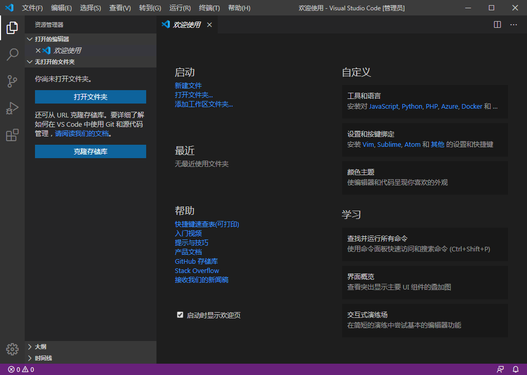Open the Stack Overflow link
Screen dimensions: 527x375
pyautogui.click(x=197, y=270)
